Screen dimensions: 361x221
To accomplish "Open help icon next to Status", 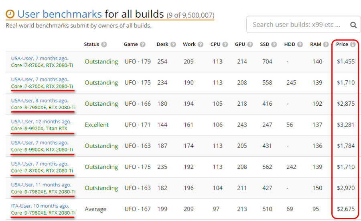I will (x=104, y=44).
